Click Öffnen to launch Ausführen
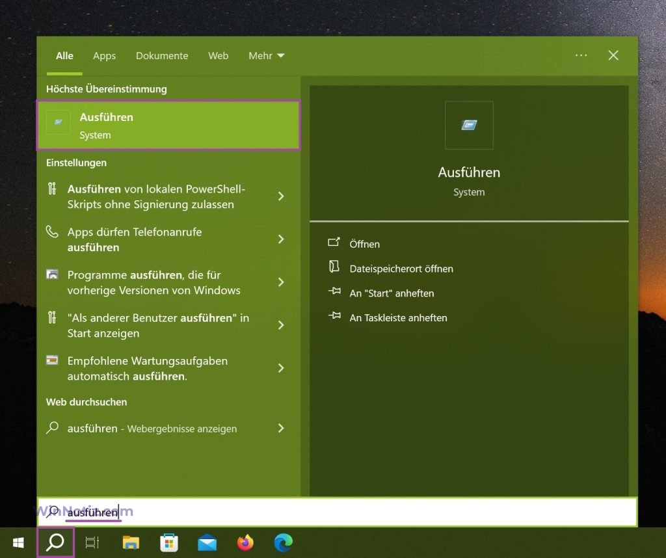 (x=365, y=244)
